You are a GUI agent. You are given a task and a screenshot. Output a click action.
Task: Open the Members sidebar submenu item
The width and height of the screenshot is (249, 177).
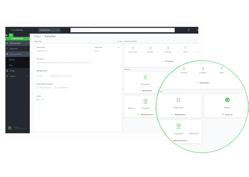[x=12, y=59]
